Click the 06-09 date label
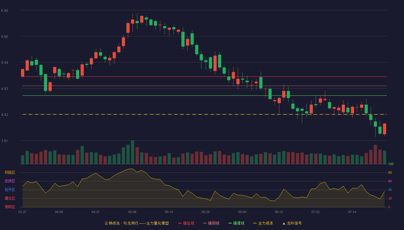Screen dimensions: 404x230 (x=242, y=212)
